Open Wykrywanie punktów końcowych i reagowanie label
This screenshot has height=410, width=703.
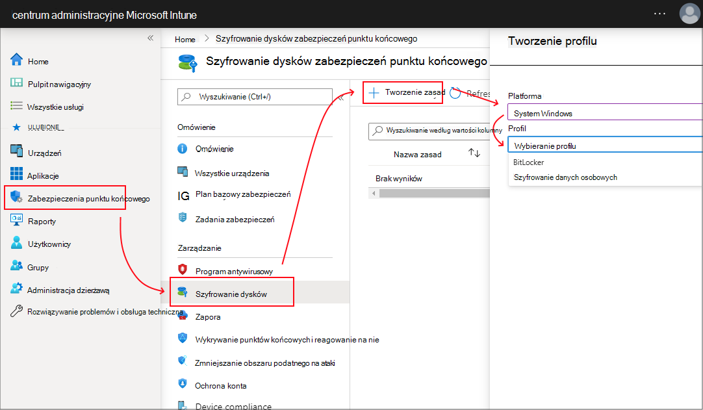(287, 340)
